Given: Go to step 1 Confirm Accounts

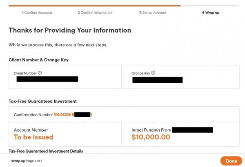Looking at the screenshot, I should pos(37,13).
